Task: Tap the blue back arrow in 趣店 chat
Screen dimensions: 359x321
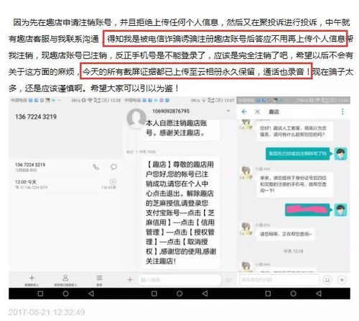Action: tap(244, 112)
